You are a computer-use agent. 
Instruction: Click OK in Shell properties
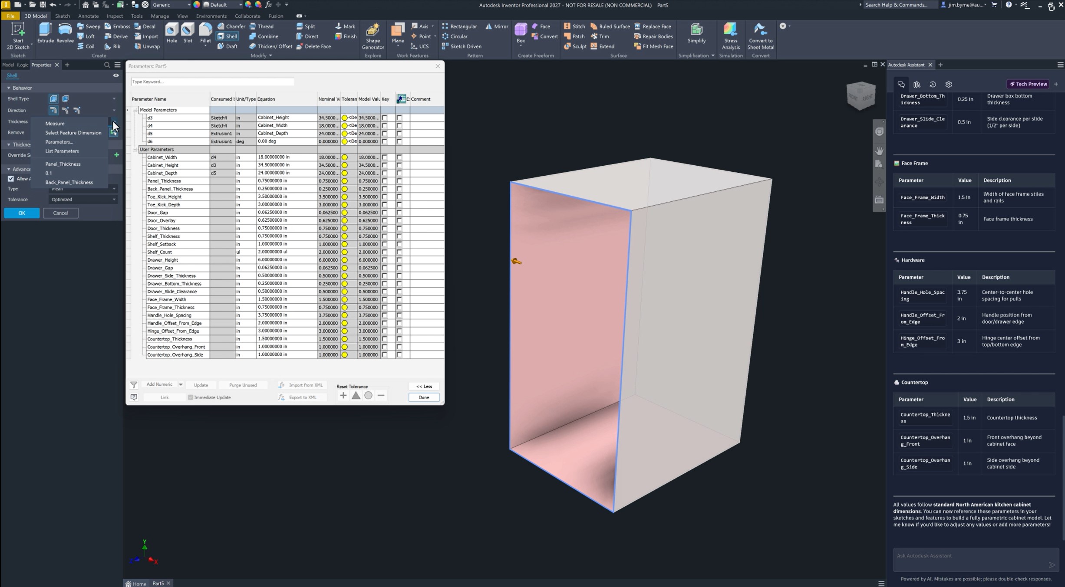[22, 213]
